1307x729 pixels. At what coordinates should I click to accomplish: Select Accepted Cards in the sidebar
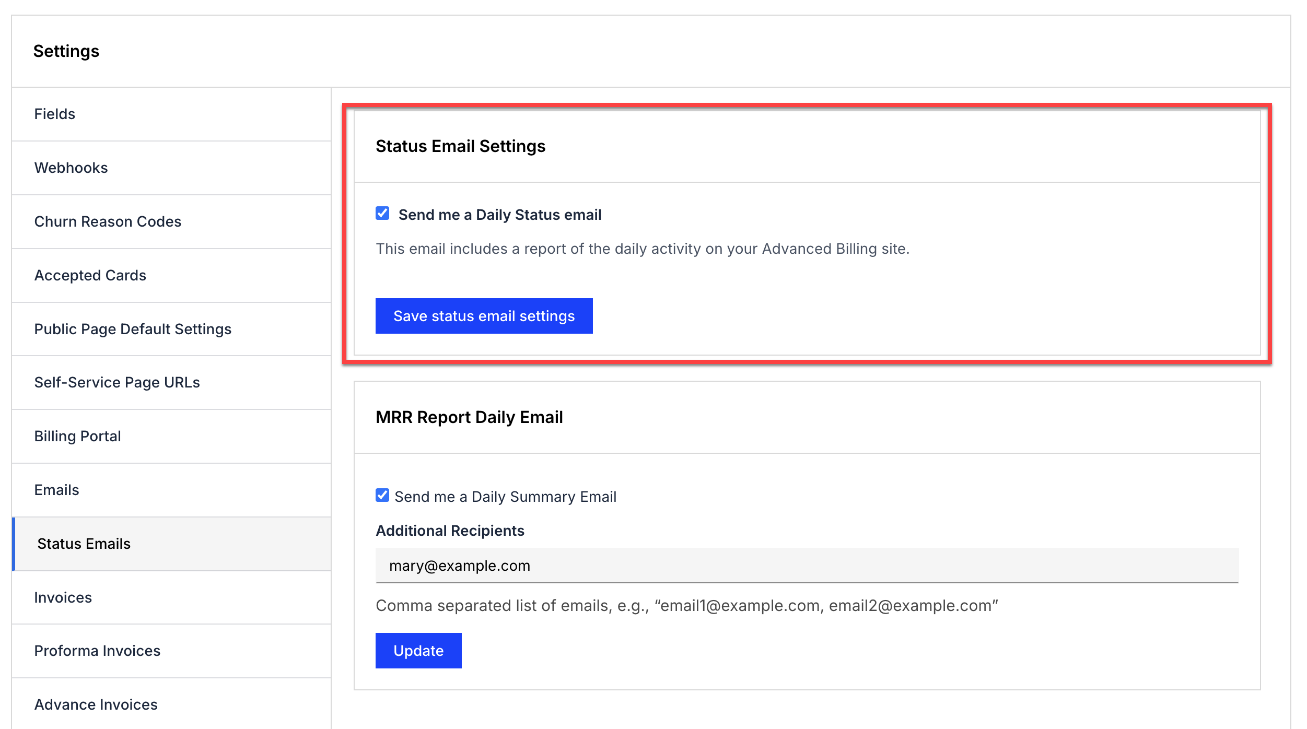tap(171, 275)
